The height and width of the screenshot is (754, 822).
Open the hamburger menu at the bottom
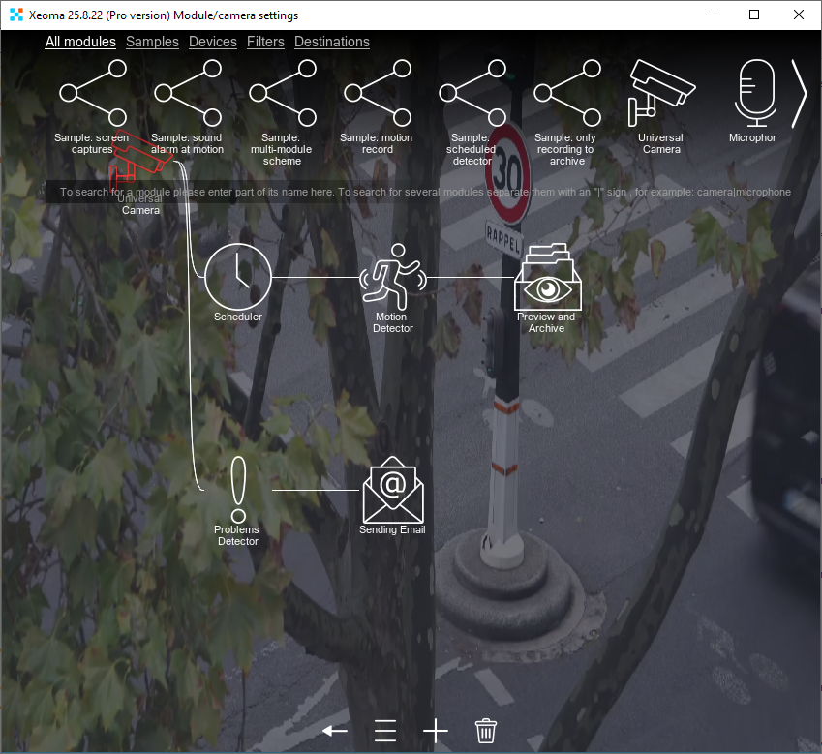(x=384, y=731)
